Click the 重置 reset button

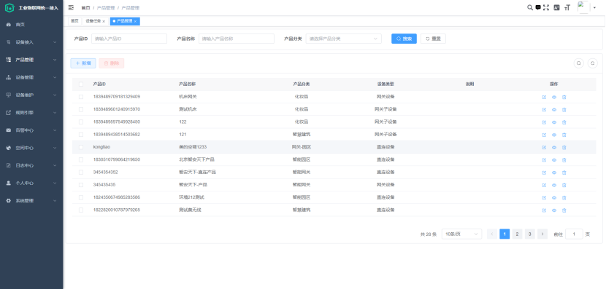click(433, 39)
